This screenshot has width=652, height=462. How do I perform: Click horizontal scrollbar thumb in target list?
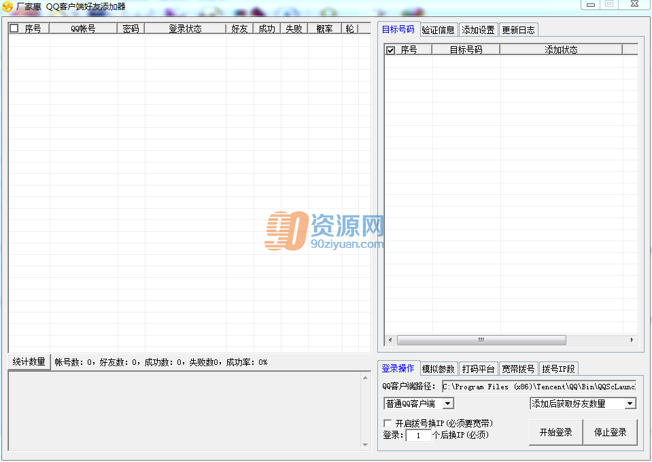(481, 340)
